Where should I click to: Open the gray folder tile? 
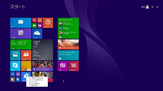12,79
